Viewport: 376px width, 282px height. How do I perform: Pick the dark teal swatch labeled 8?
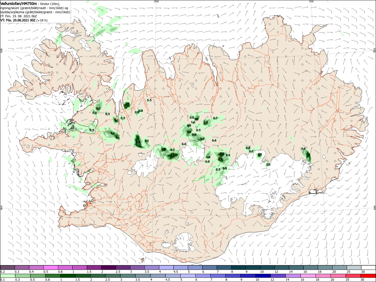[238, 268]
